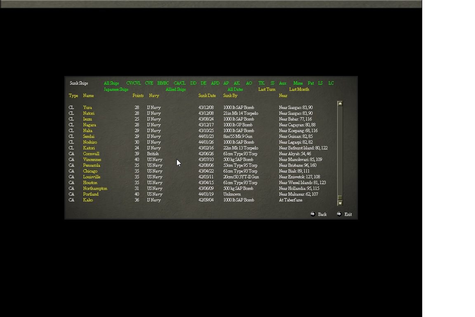
Task: Filter by CVE escort carriers
Action: (149, 83)
